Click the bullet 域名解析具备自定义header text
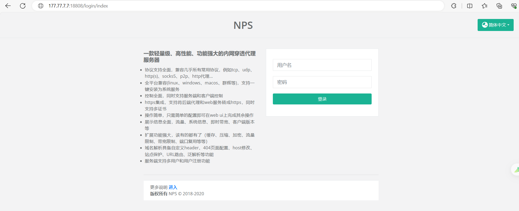 point(199,151)
